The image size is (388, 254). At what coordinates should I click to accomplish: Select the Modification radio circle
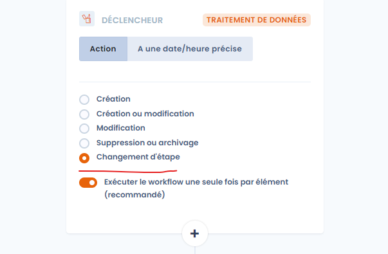pos(84,129)
